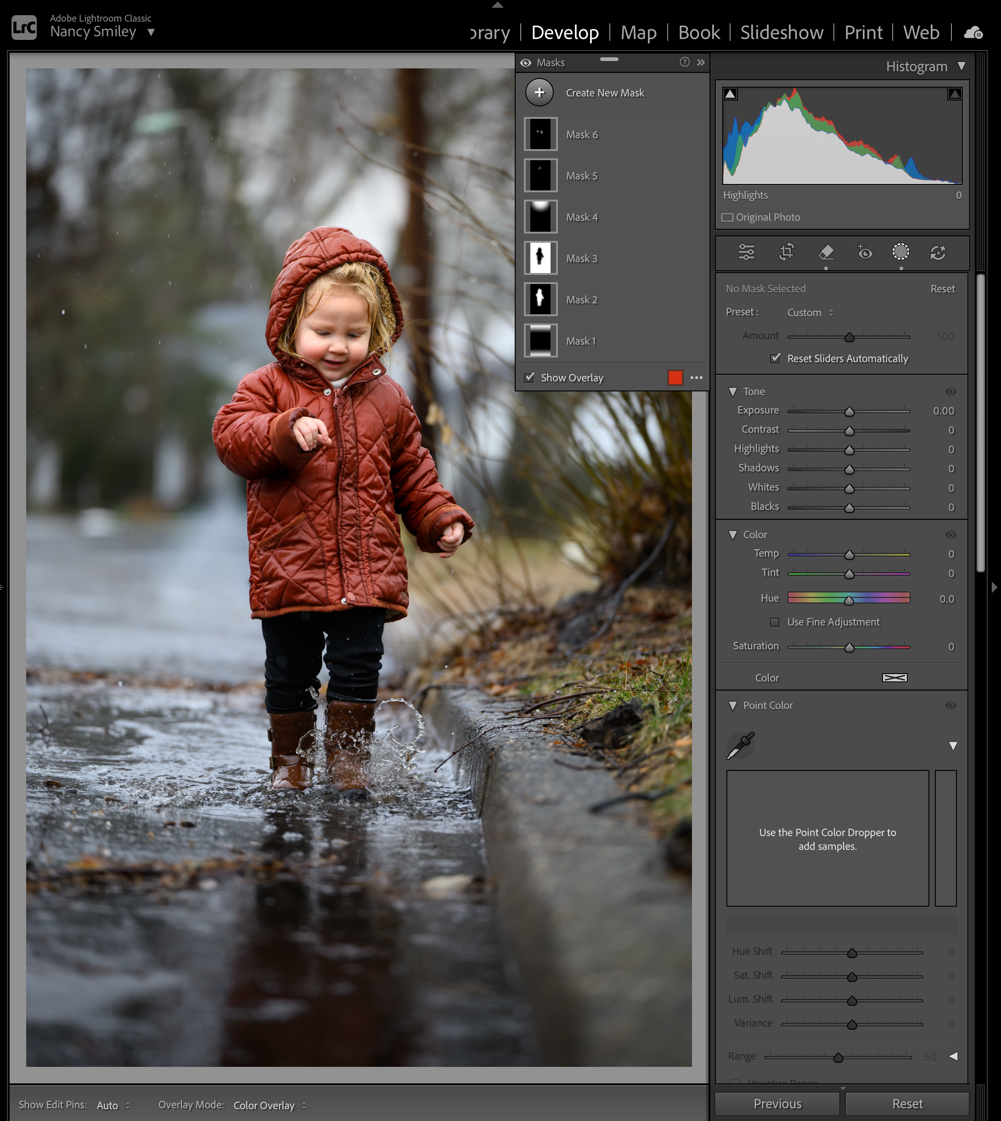This screenshot has height=1121, width=1001.
Task: Select the Mask 4 thumbnail
Action: pos(540,217)
